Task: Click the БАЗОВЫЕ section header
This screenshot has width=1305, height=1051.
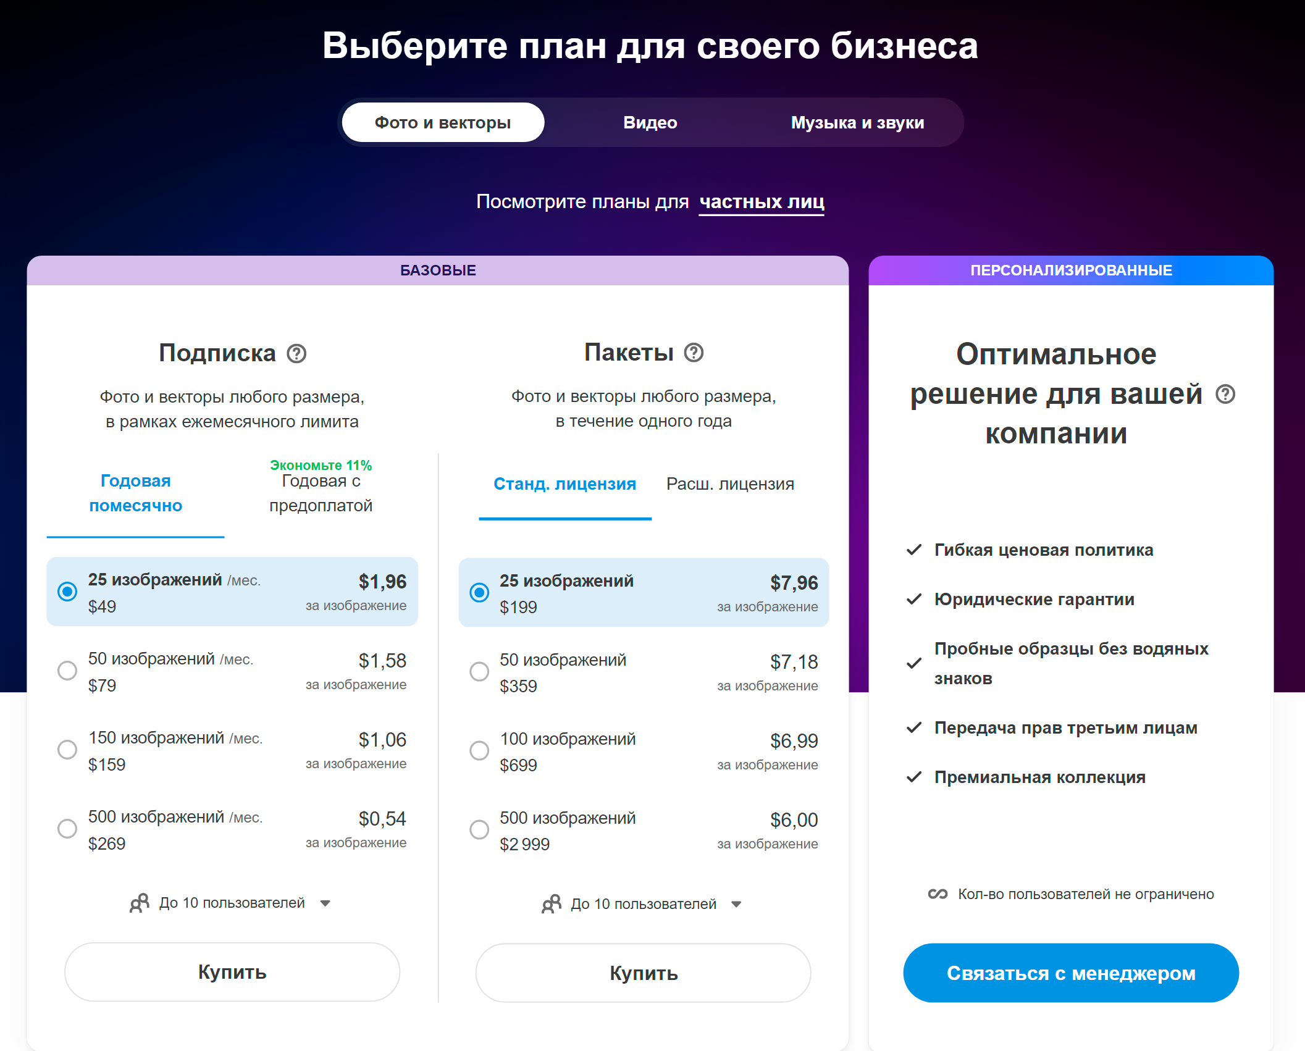Action: click(438, 270)
